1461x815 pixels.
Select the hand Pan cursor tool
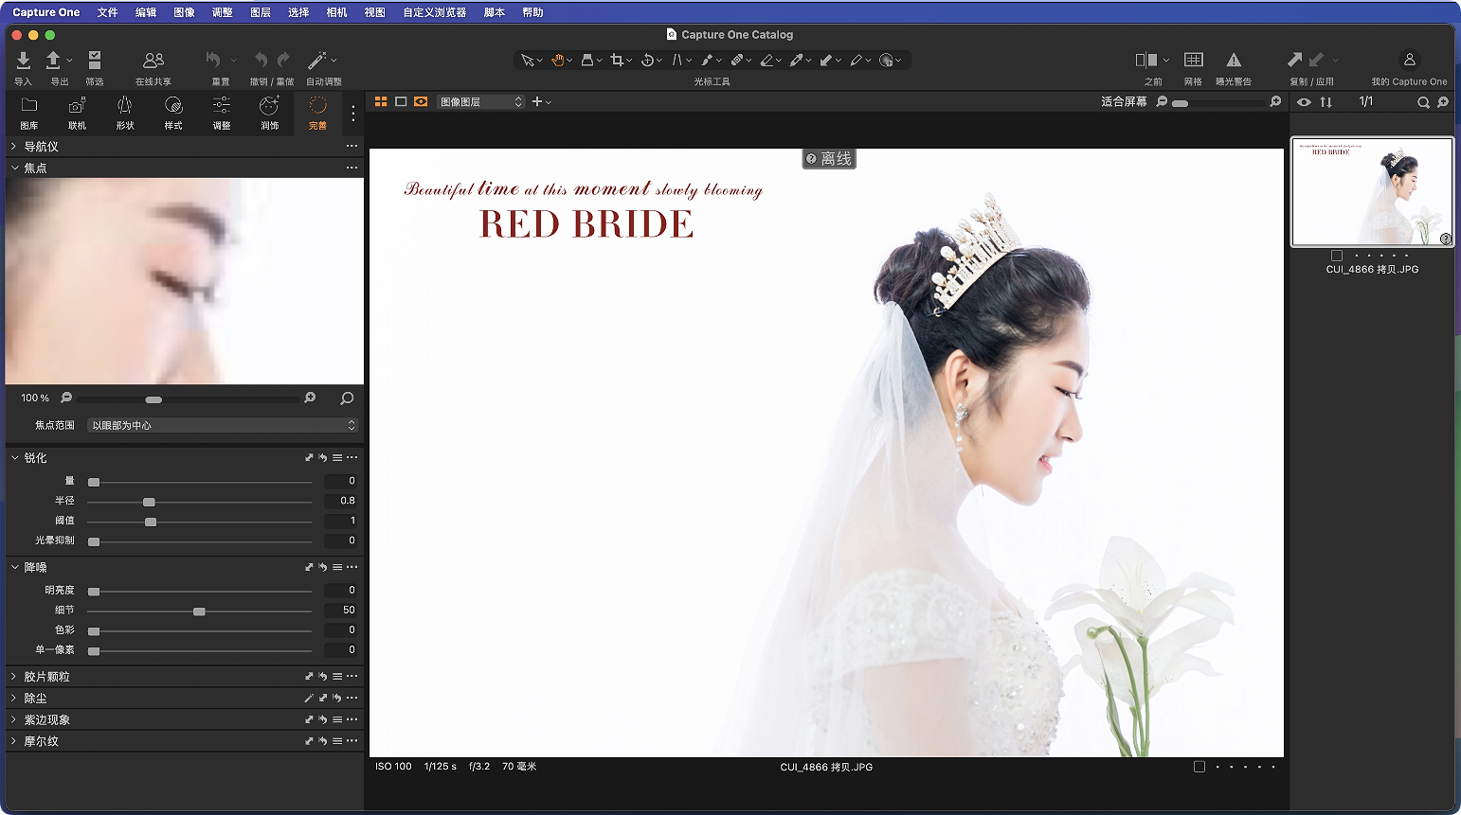click(x=558, y=61)
